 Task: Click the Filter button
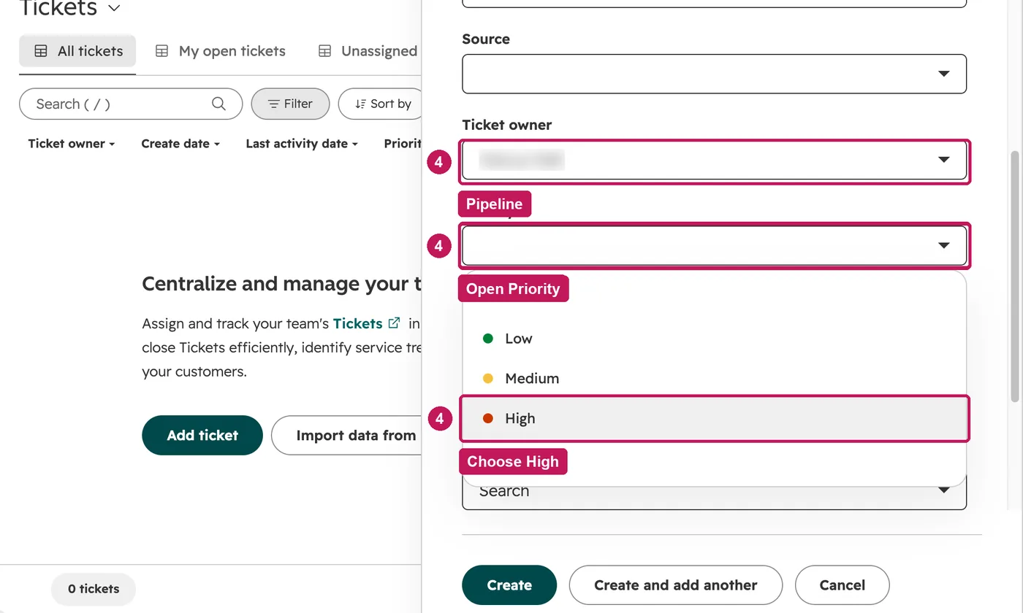(x=290, y=104)
